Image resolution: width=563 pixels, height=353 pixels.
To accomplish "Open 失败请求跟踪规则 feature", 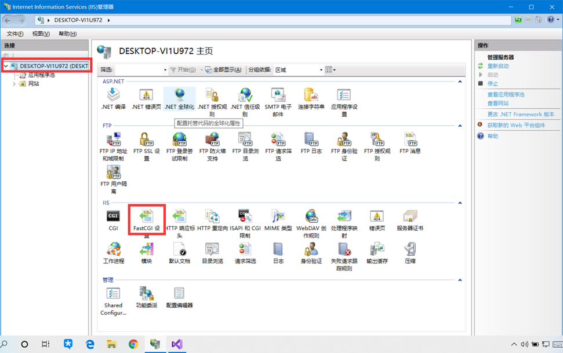I will (344, 256).
